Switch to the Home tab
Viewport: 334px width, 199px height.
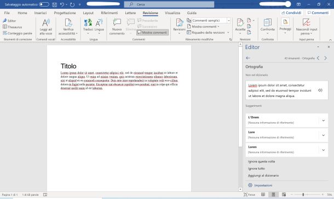coord(22,13)
